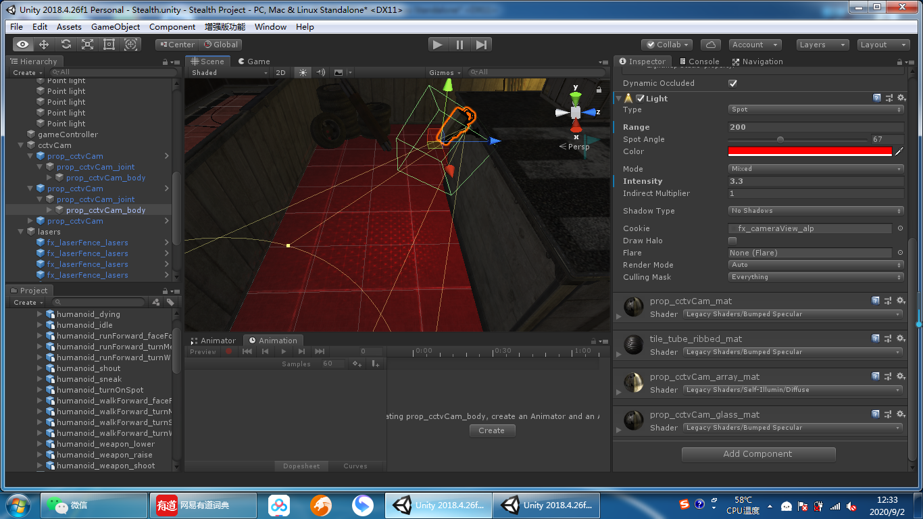Open the Shaded draw mode dropdown
Screen dimensions: 923x519
(228, 72)
